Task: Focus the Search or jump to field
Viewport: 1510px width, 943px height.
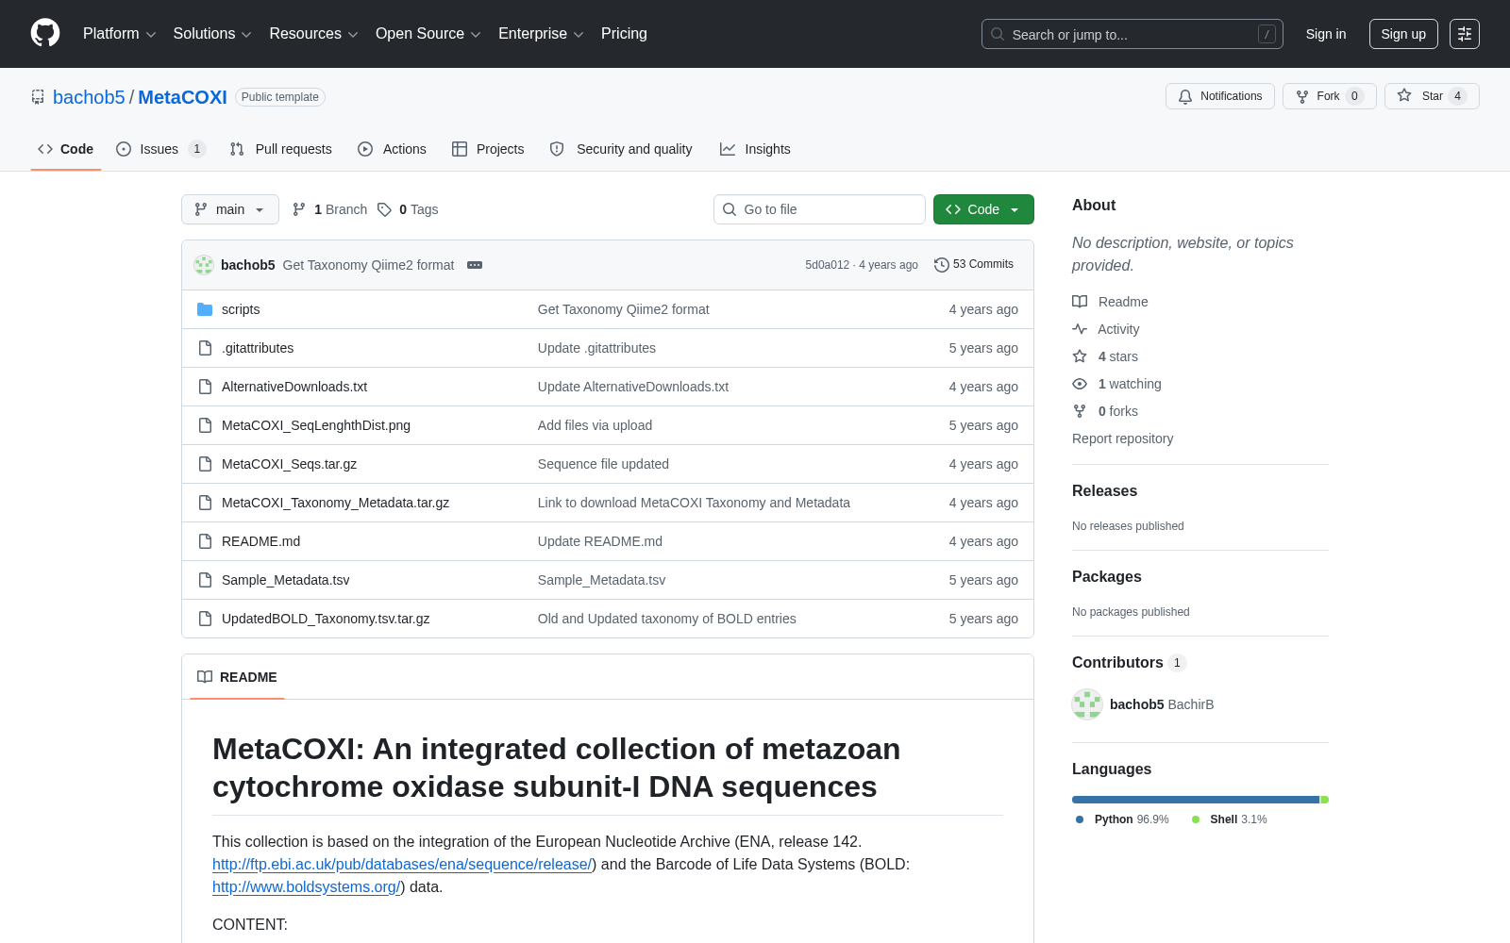Action: [x=1132, y=34]
